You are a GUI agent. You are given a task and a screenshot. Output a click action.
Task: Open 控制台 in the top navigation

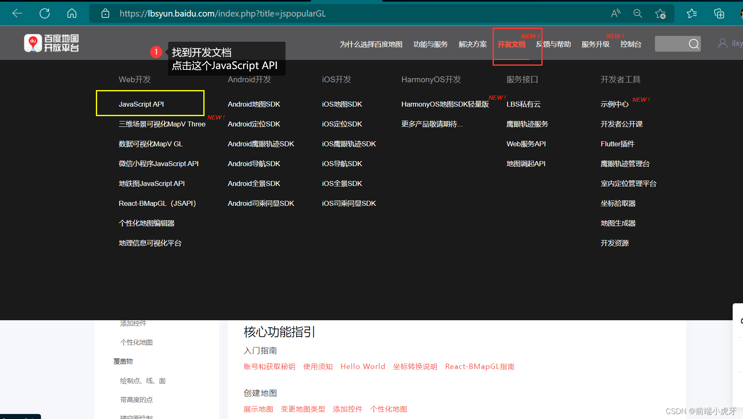pos(631,44)
